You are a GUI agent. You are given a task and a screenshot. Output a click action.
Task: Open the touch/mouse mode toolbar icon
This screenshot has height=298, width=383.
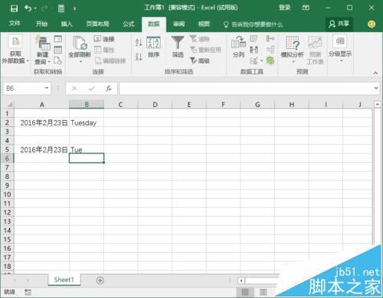pos(61,8)
